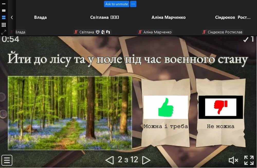The height and width of the screenshot is (168, 257).
Task: Toggle quiz sound with the muted speaker icon
Action: click(x=233, y=160)
